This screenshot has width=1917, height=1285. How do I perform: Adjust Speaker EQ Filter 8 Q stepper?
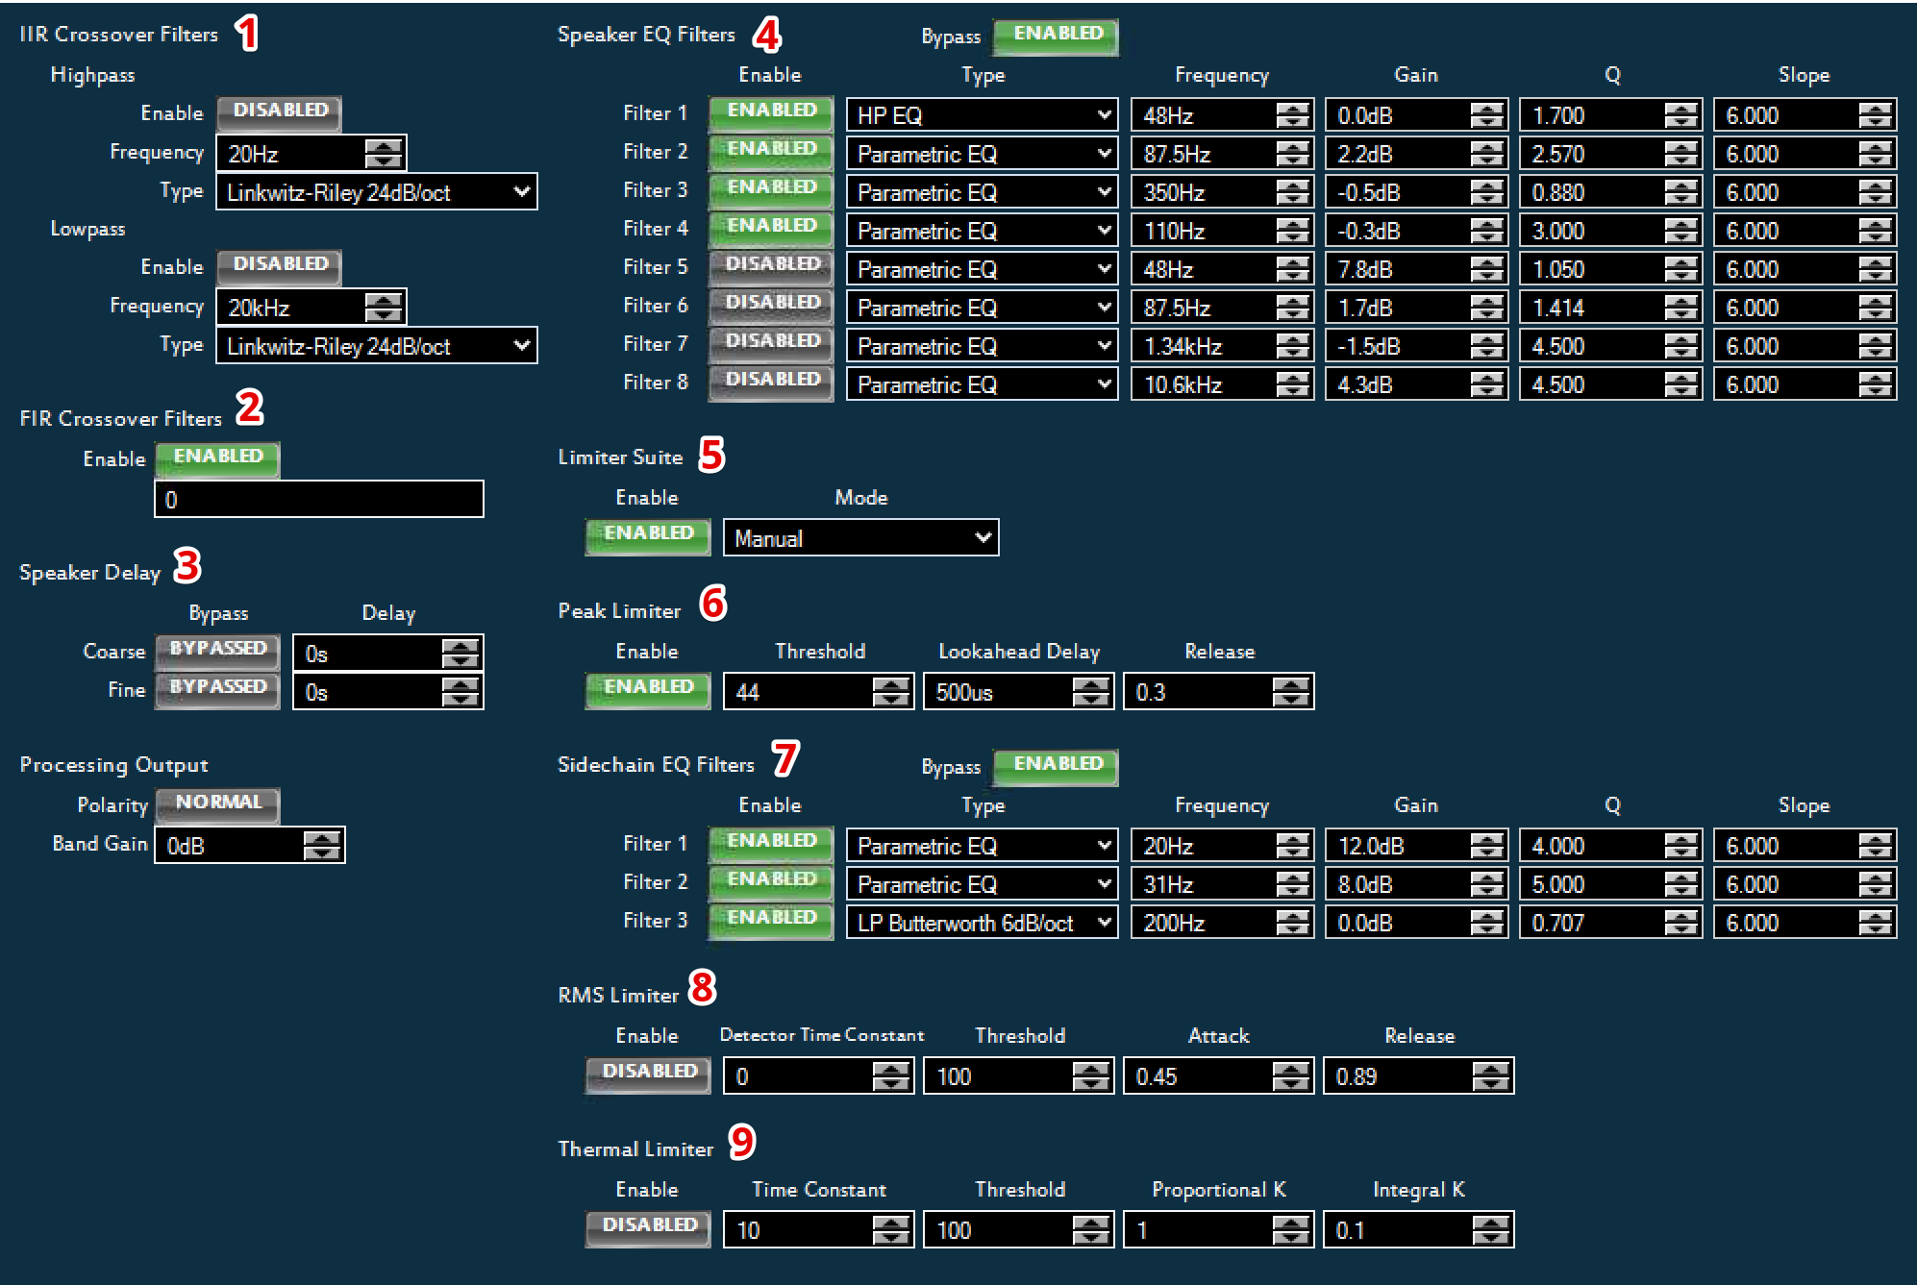click(x=1680, y=383)
